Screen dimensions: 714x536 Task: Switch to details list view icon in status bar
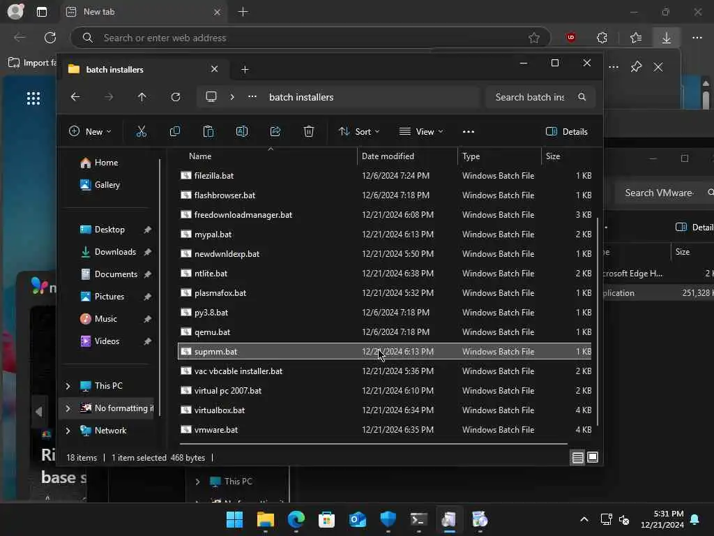[x=577, y=457]
